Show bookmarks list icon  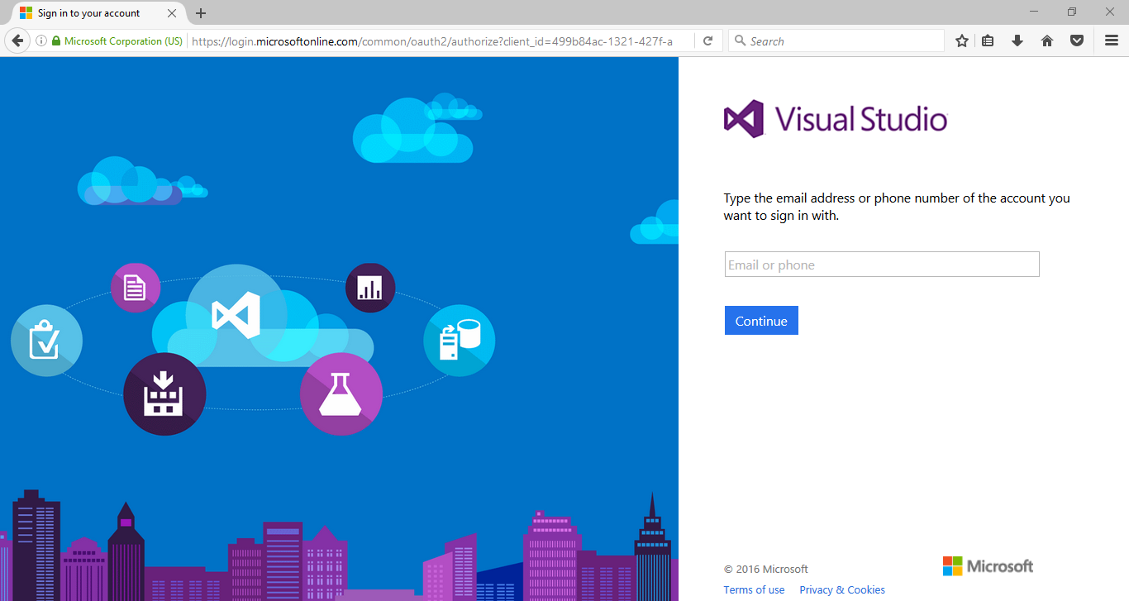(988, 41)
